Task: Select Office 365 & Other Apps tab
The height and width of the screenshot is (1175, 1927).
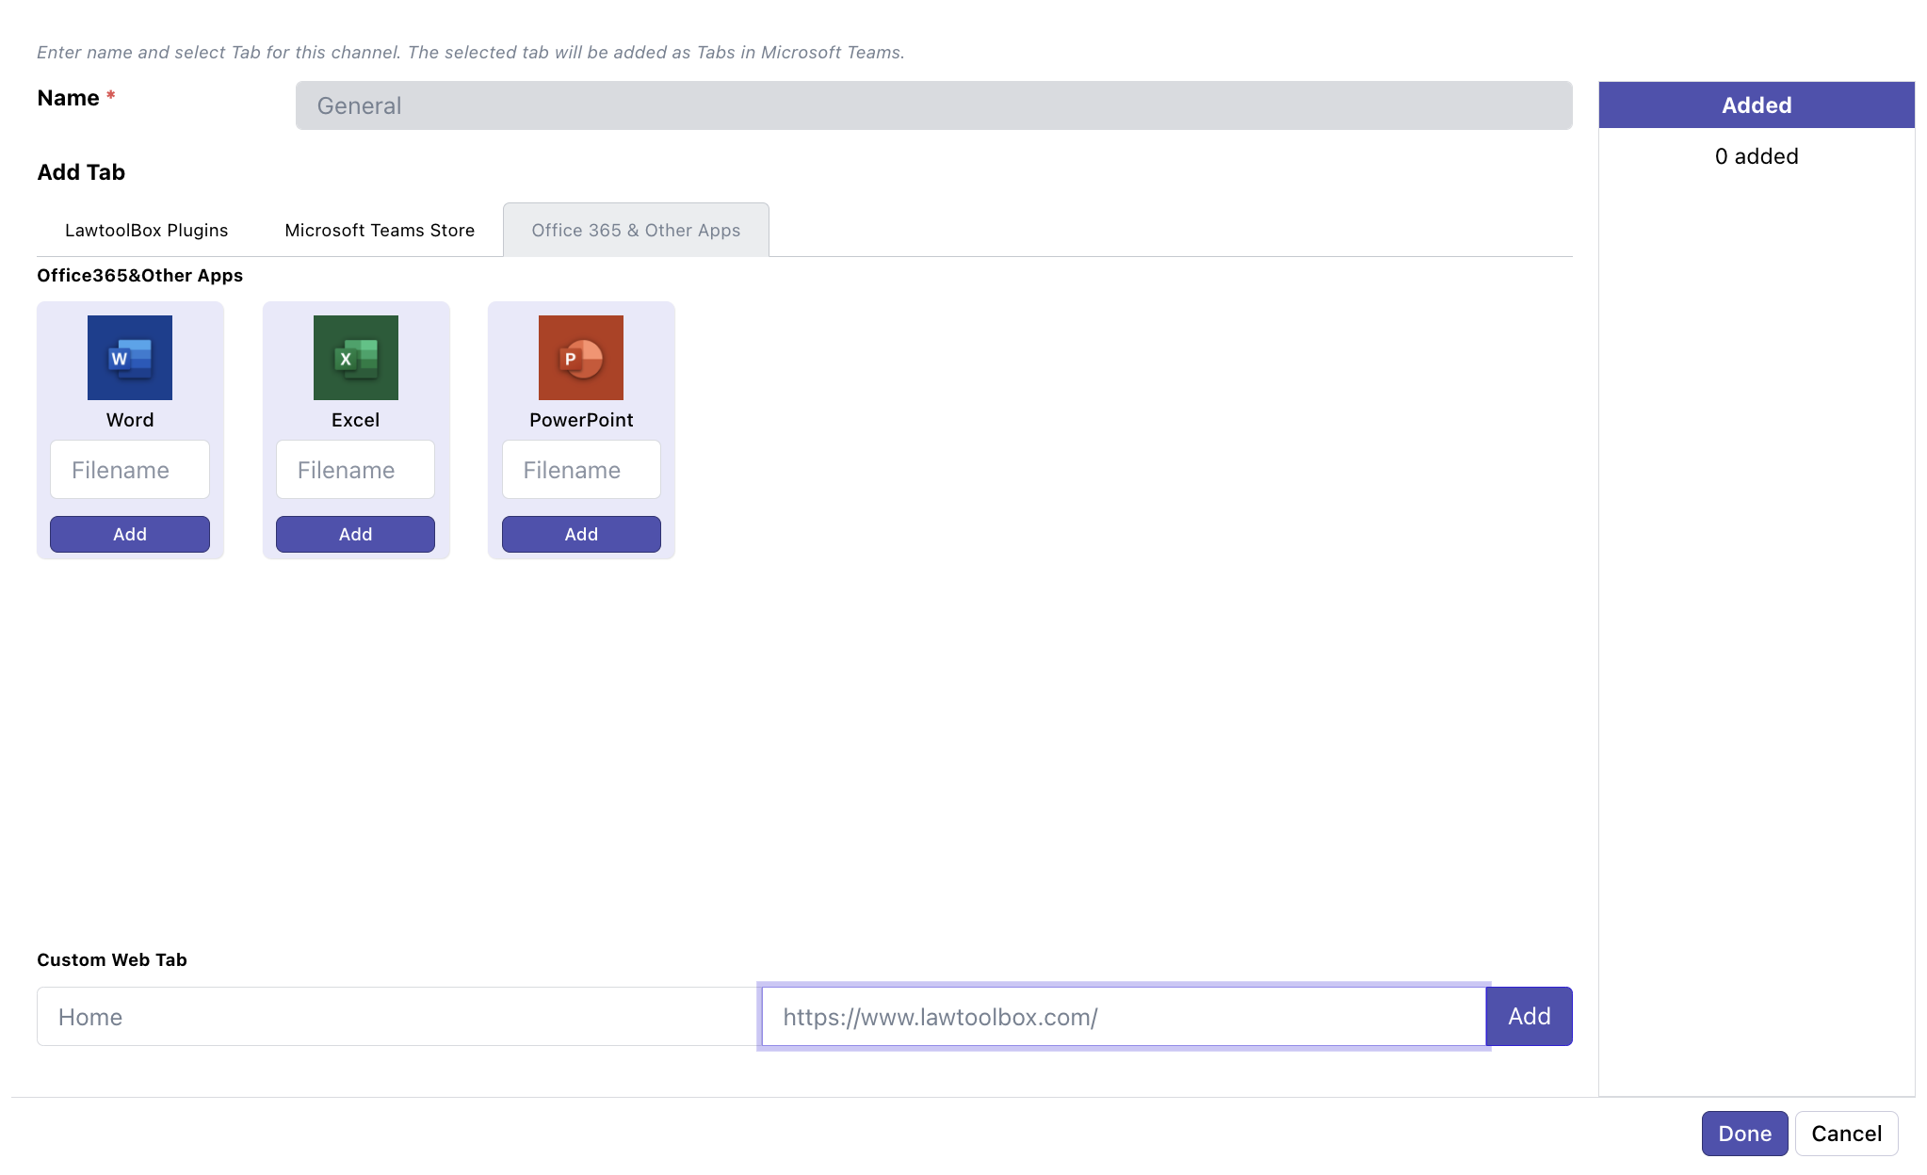Action: [x=636, y=231]
